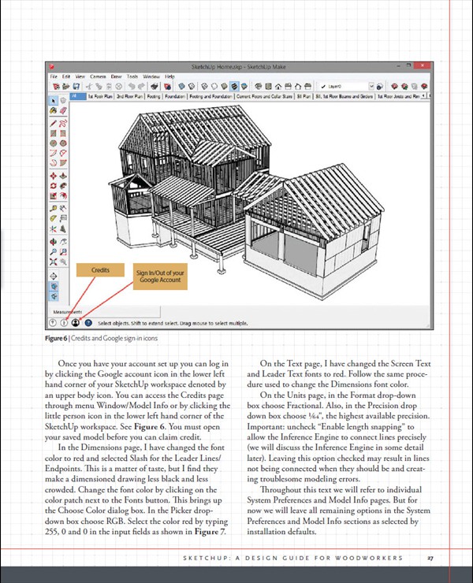Image resolution: width=473 pixels, height=583 pixels.
Task: Toggle Back Edges style
Action: point(192,86)
